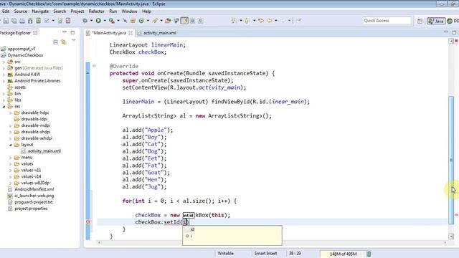The width and height of the screenshot is (459, 258).
Task: Collapse the res folder
Action: 4,107
